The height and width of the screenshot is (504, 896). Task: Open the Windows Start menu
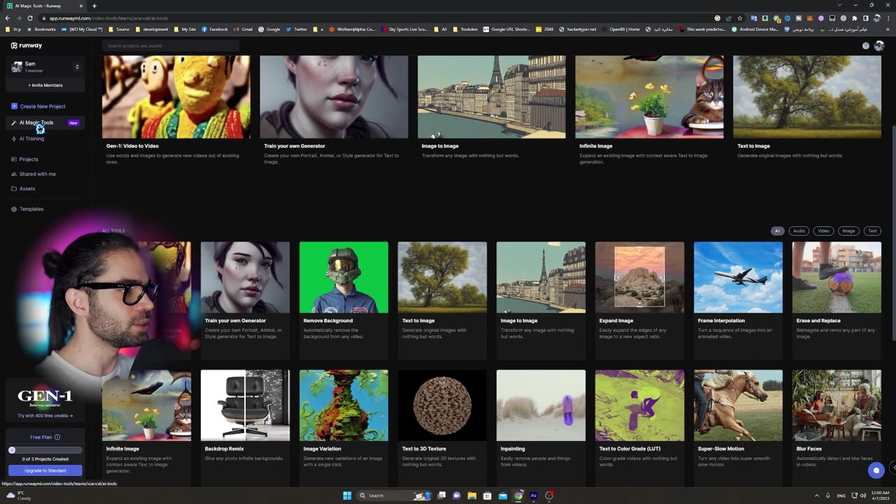[347, 496]
